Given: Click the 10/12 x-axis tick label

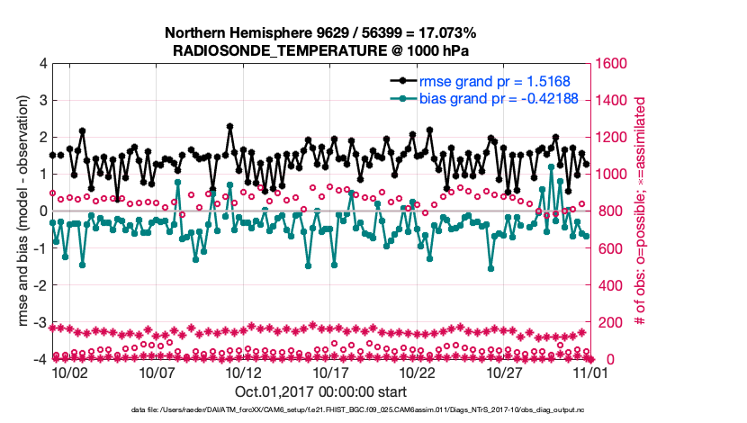Looking at the screenshot, I should click(x=243, y=372).
